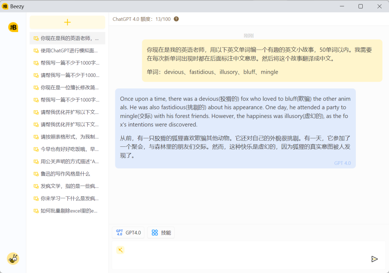This screenshot has height=273, width=389.
Task: Click the '刚刚' timestamp above the conversation
Action: (249, 36)
